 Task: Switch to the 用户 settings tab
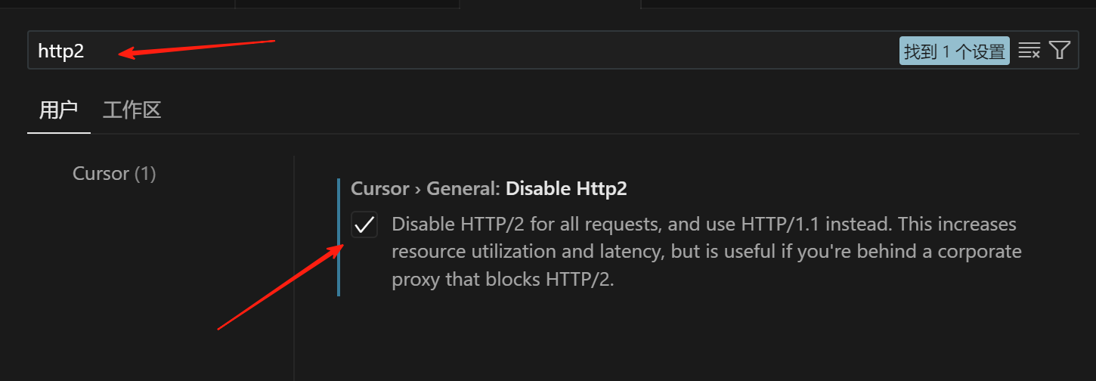tap(58, 110)
